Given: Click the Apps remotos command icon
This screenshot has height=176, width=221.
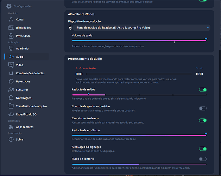Looking at the screenshot, I should click(x=11, y=127).
